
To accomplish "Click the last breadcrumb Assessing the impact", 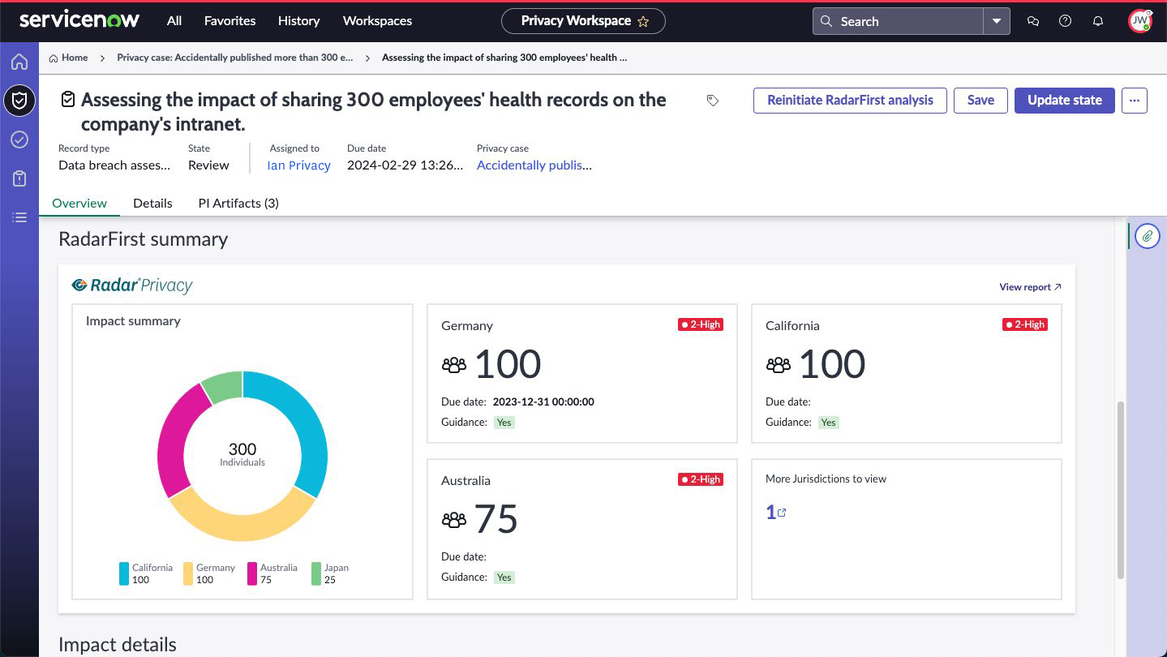I will point(504,58).
